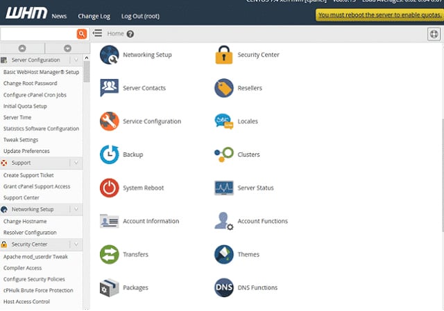444x311 pixels.
Task: Open the Resellers tag icon
Action: click(223, 88)
